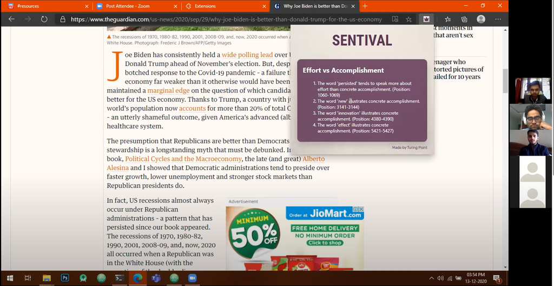Viewport: 554px width, 286px height.
Task: Click the 'Made by Turing Point' credit
Action: pyautogui.click(x=410, y=148)
